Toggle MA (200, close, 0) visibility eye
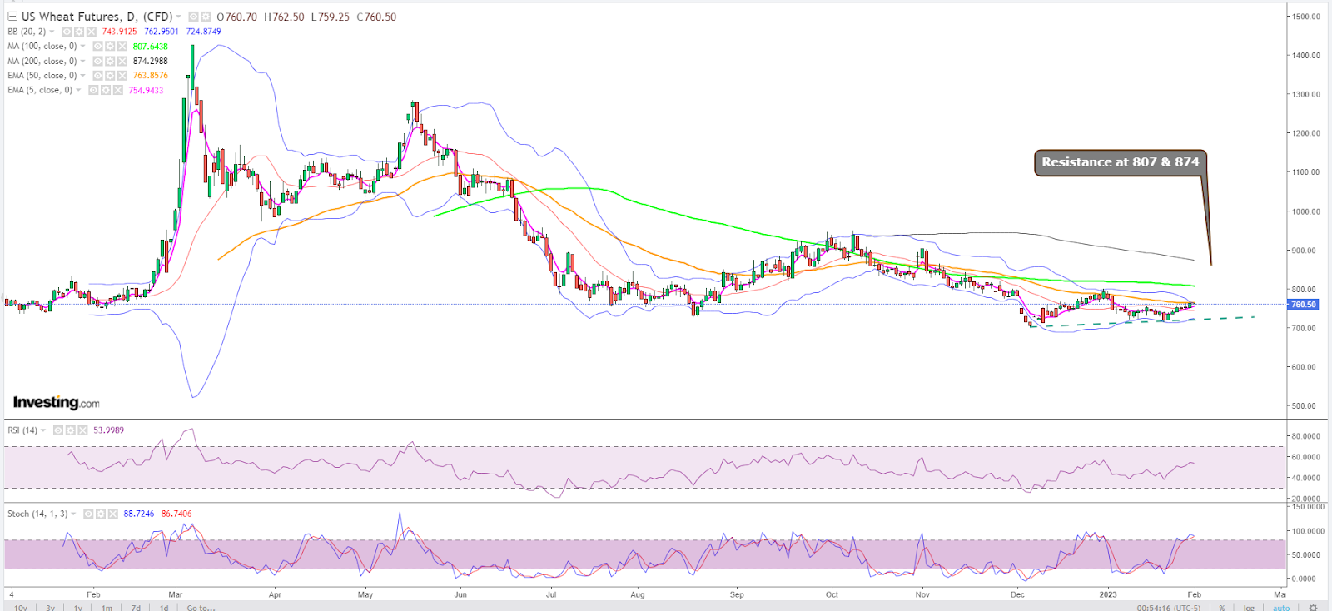 (97, 62)
